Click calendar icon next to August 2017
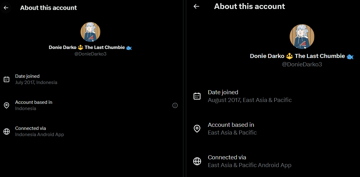The image size is (360, 177). coord(197,96)
